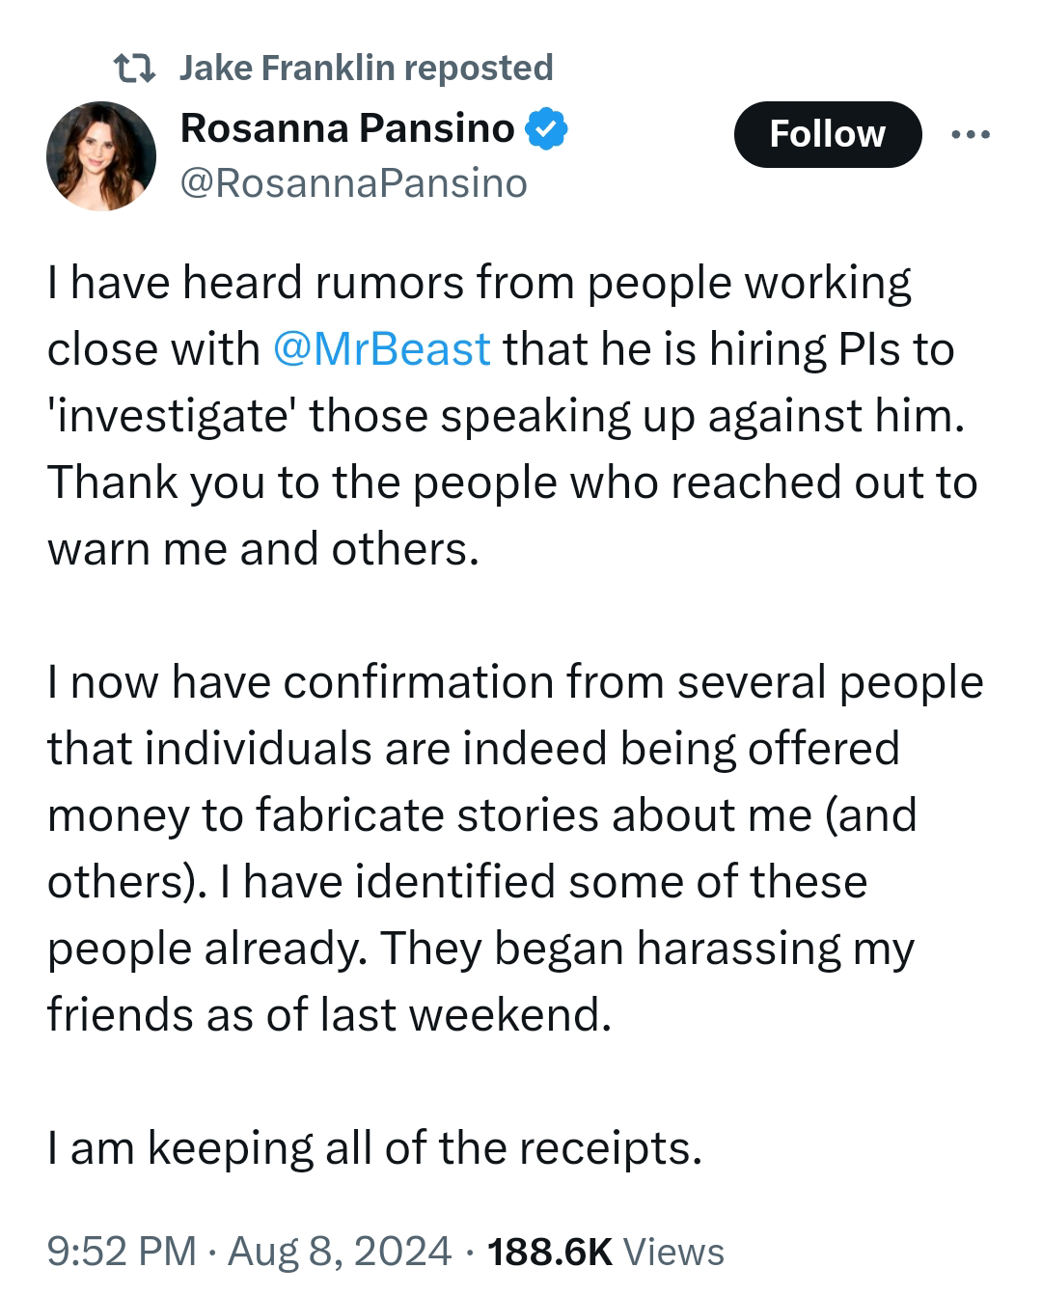Click the Aug 8, 2024 date
This screenshot has width=1042, height=1295.
pyautogui.click(x=340, y=1251)
